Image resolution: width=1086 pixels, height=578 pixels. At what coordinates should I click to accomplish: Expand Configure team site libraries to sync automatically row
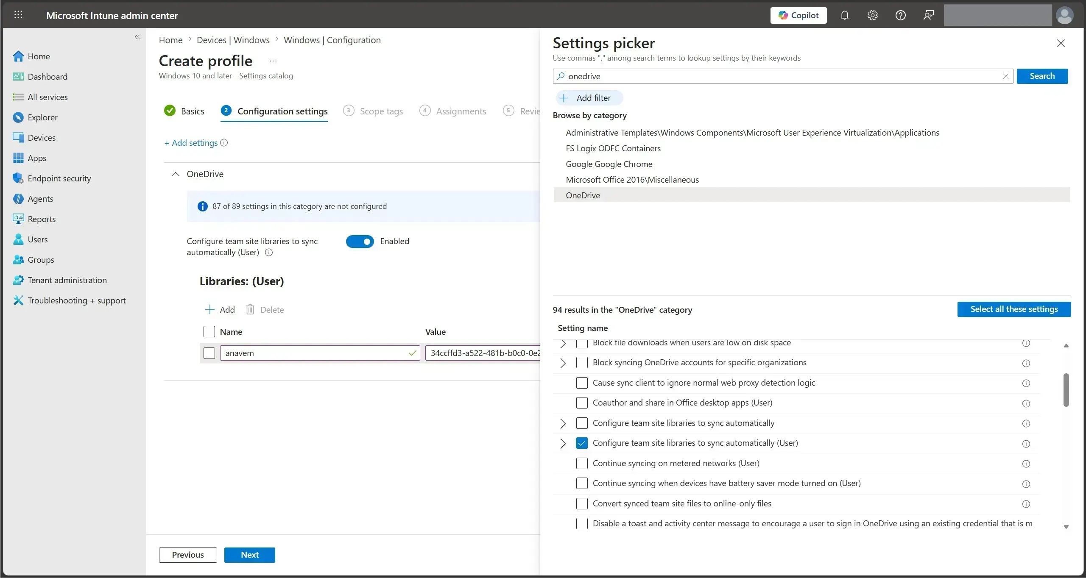click(x=563, y=424)
